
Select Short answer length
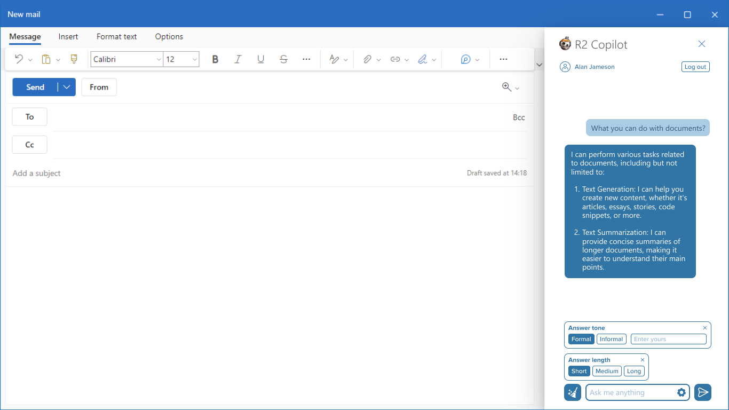pos(579,371)
